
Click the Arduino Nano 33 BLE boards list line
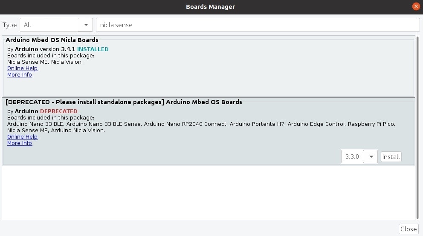pos(201,124)
